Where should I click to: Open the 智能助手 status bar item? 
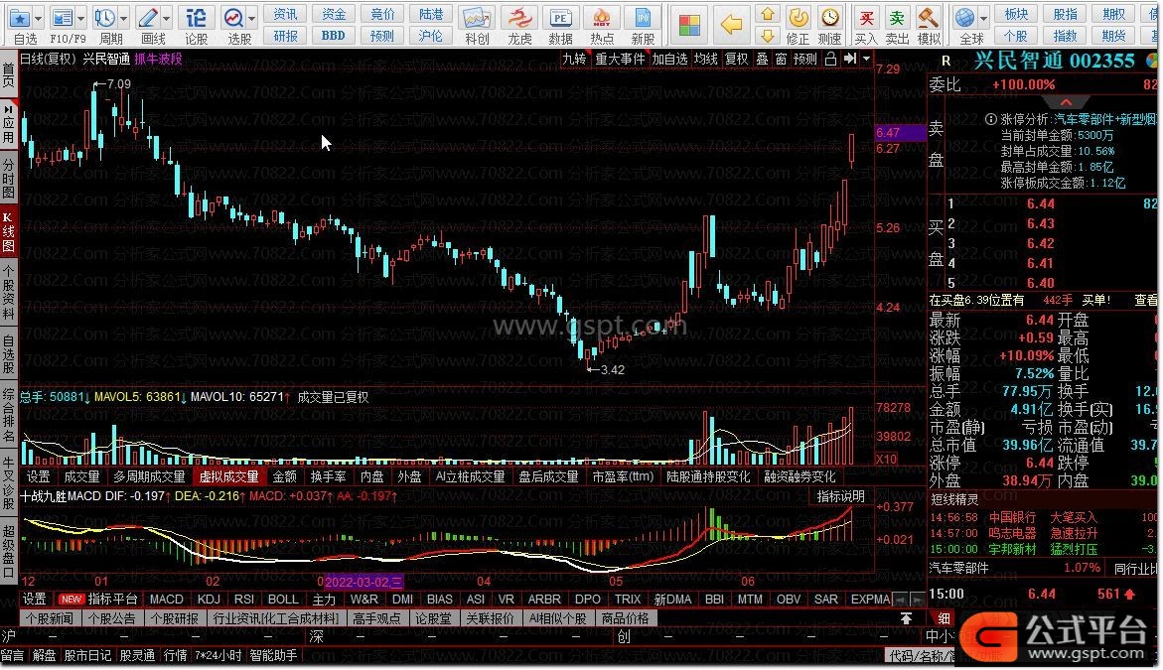tap(273, 655)
